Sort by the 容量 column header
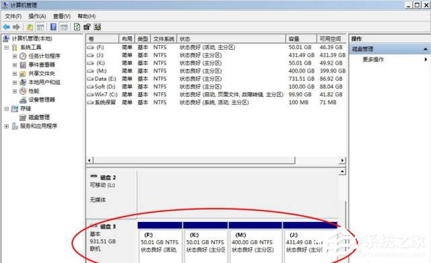This screenshot has height=263, width=431. (301, 39)
